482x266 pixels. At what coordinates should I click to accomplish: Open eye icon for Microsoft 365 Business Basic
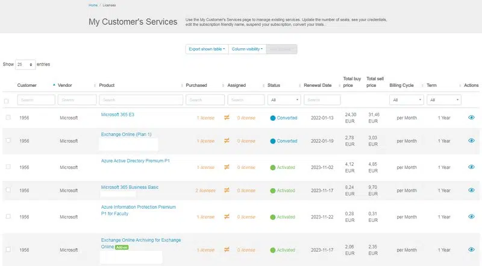pos(471,190)
